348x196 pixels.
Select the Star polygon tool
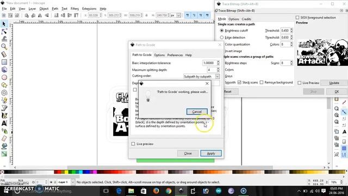click(x=4, y=85)
